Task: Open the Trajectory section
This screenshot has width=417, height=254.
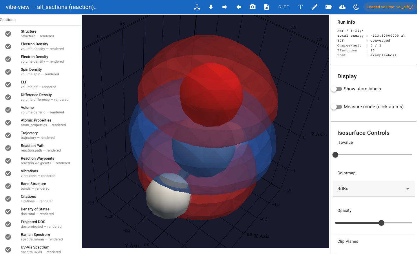Action: coord(40,135)
